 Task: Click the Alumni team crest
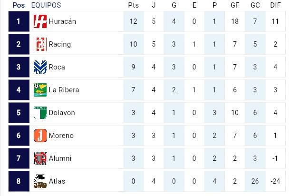(40, 158)
